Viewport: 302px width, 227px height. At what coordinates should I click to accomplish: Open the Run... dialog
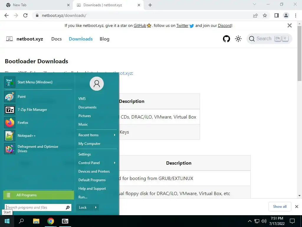[x=83, y=197]
